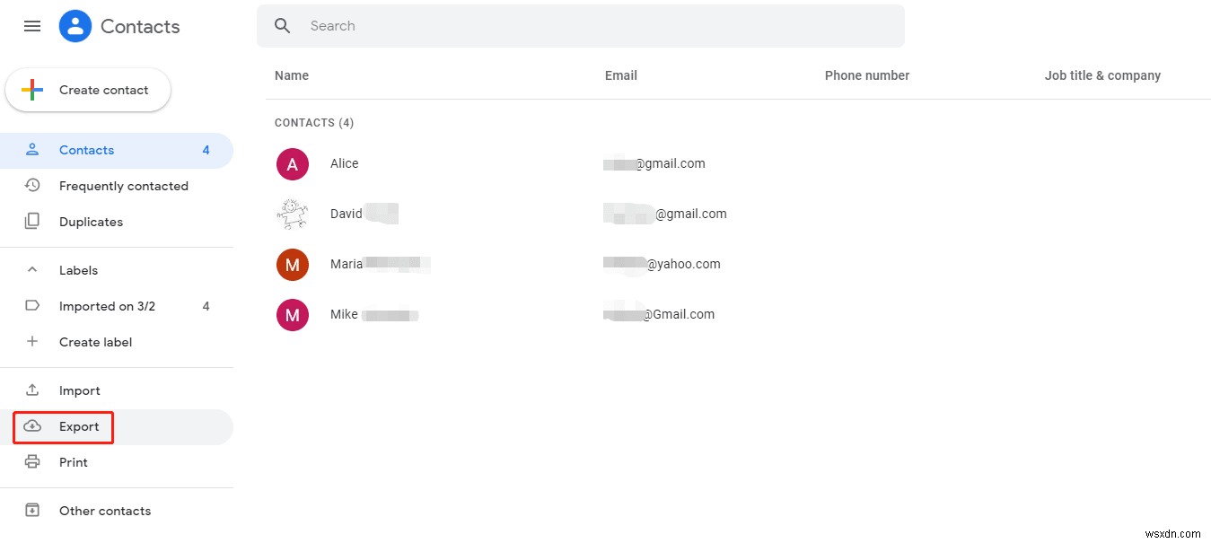This screenshot has width=1211, height=543.
Task: Open the hamburger menu
Action: (32, 26)
